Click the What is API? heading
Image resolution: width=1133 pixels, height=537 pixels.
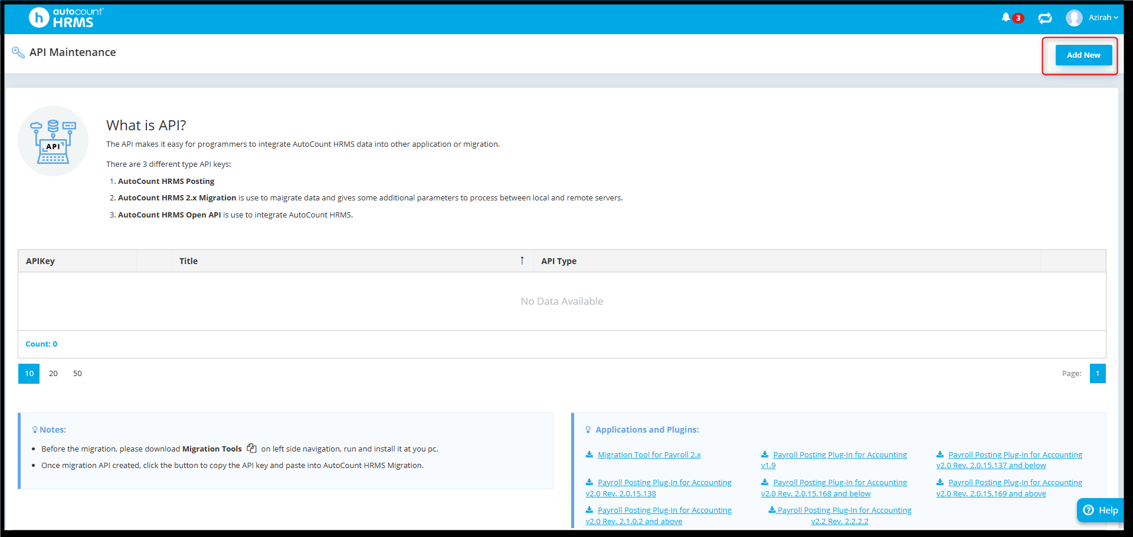coord(146,126)
